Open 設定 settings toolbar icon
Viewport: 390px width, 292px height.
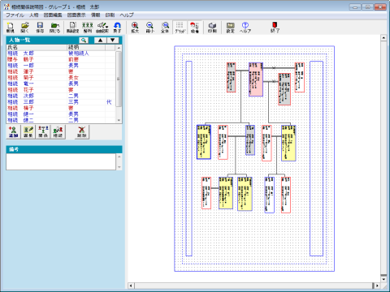(230, 28)
